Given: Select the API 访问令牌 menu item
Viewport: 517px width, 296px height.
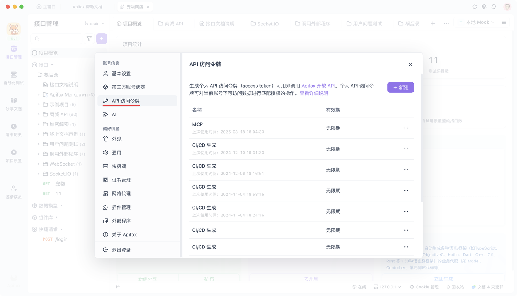Looking at the screenshot, I should 137,101.
